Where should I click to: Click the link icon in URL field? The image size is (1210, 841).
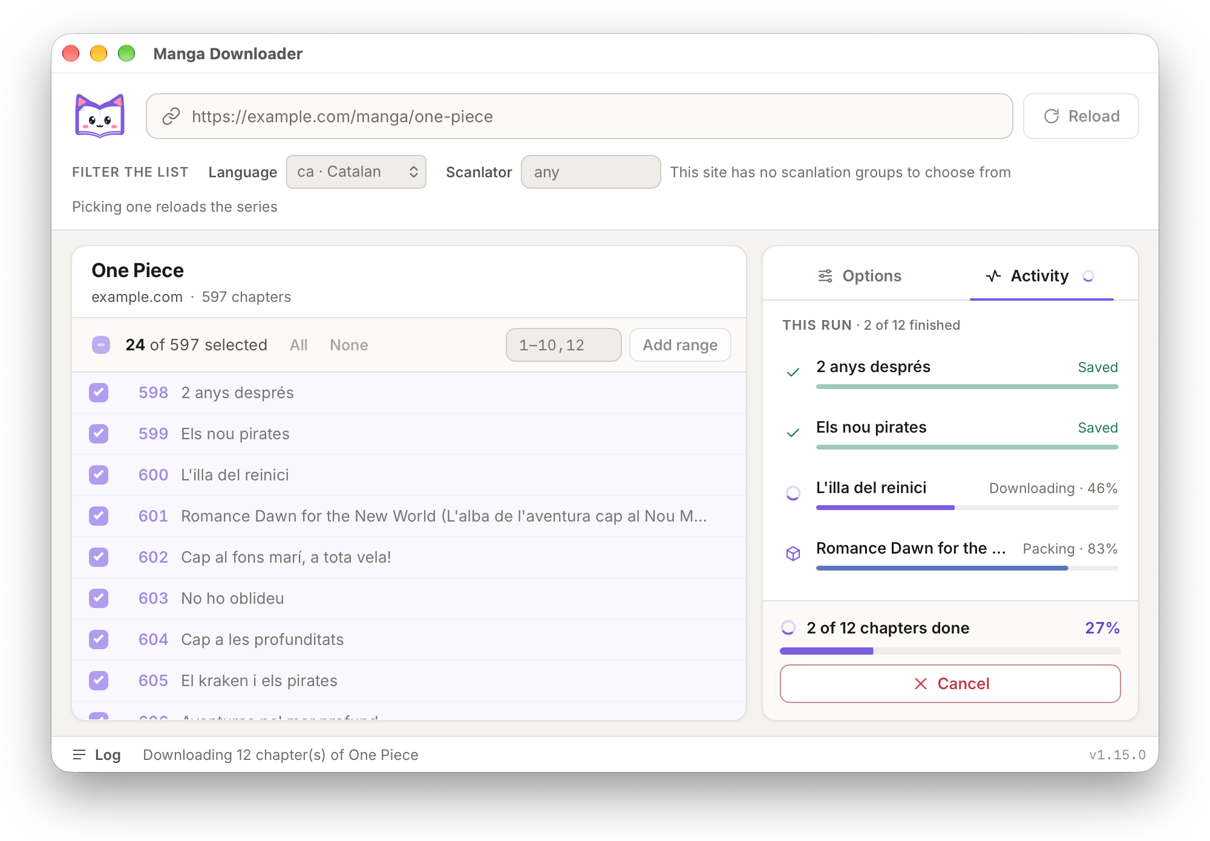(x=171, y=116)
